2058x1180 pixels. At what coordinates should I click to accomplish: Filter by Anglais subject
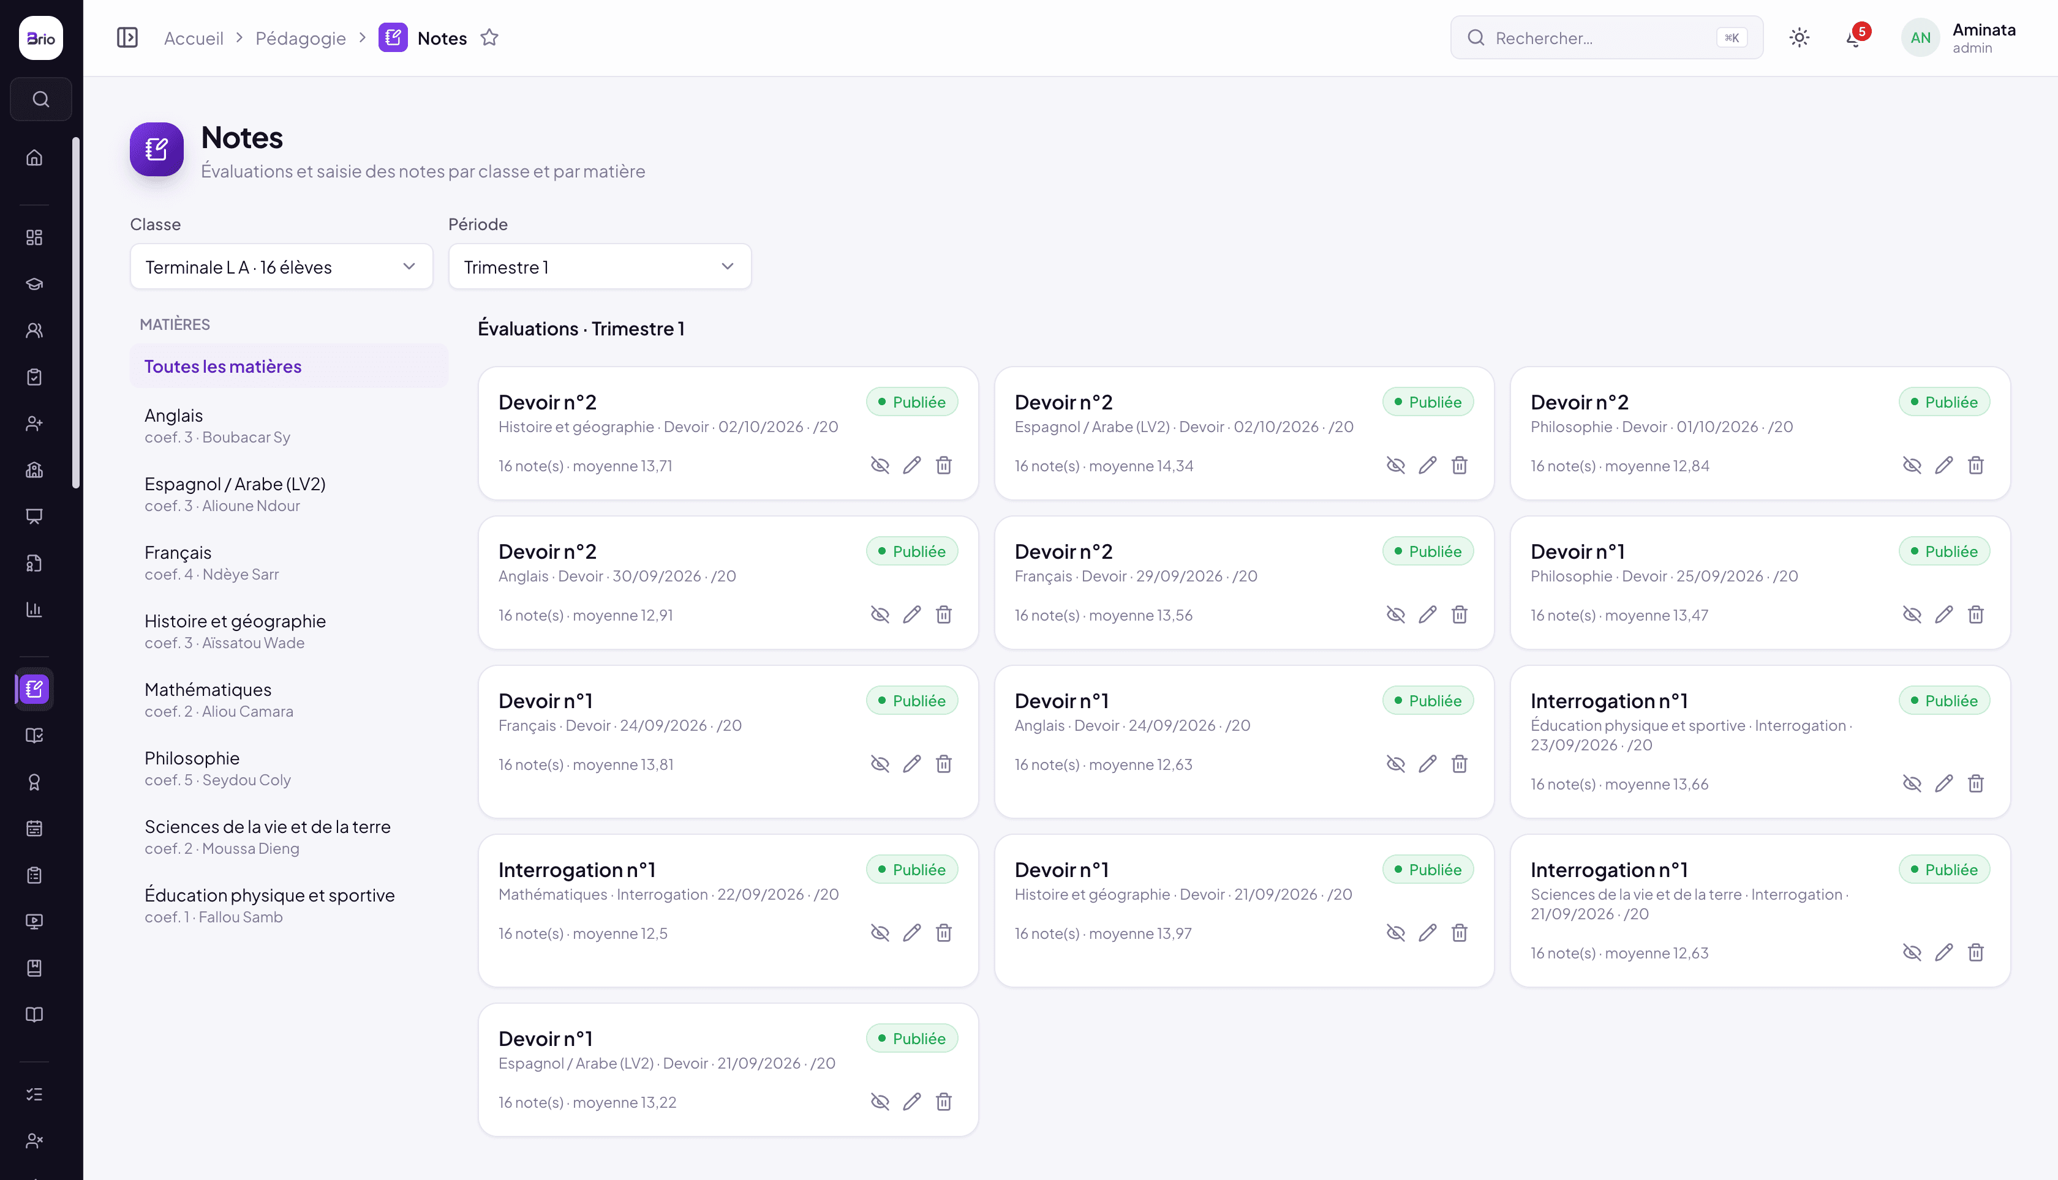[x=288, y=425]
